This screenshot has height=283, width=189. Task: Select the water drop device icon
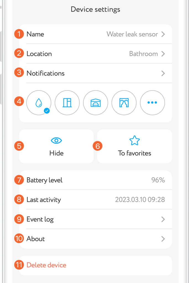point(39,103)
